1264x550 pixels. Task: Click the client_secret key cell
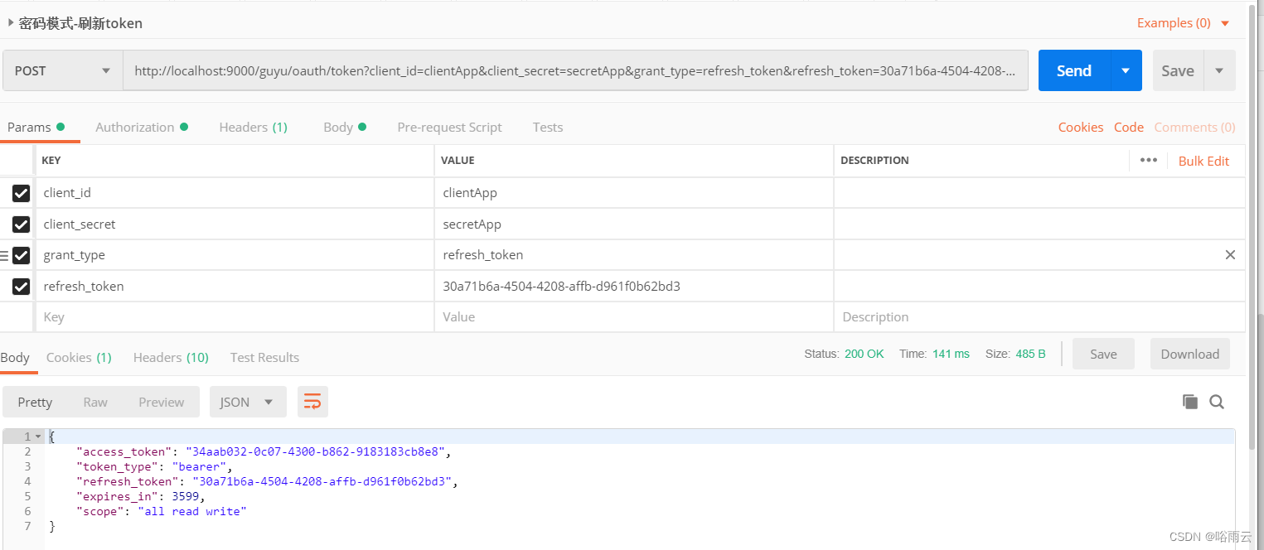[235, 224]
